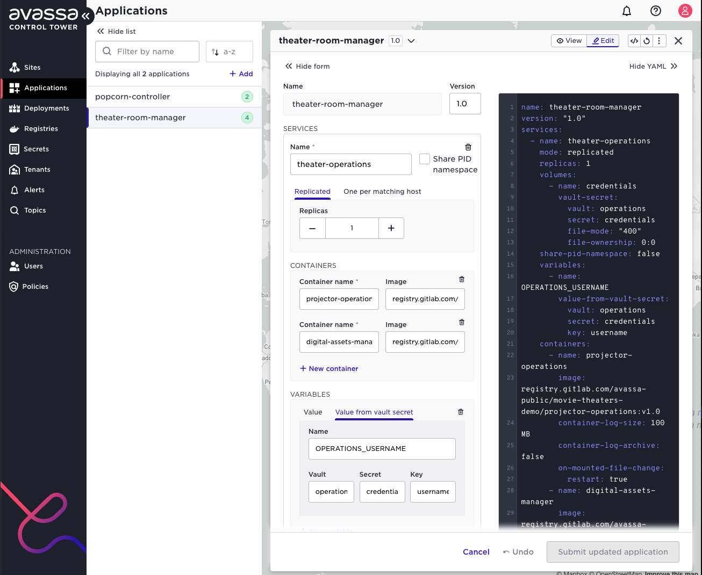
Task: Click YAML line replicas: 1
Action: pyautogui.click(x=565, y=164)
